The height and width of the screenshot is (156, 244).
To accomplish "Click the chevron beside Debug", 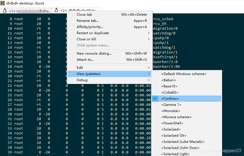I will (149, 80).
